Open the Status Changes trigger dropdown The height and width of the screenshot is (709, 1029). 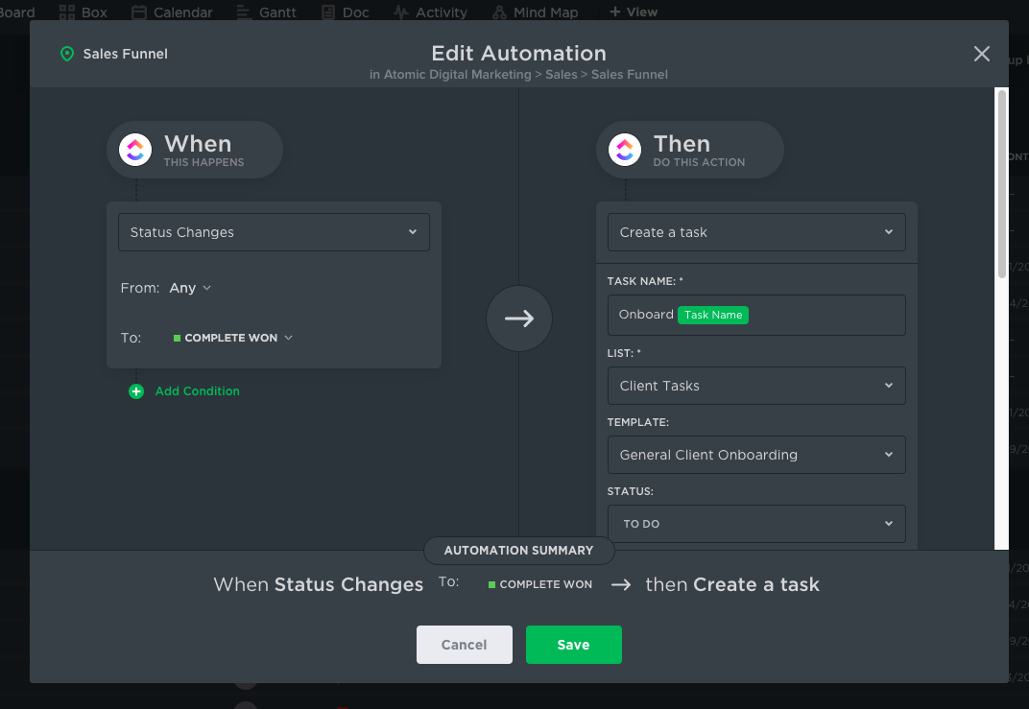(x=273, y=232)
